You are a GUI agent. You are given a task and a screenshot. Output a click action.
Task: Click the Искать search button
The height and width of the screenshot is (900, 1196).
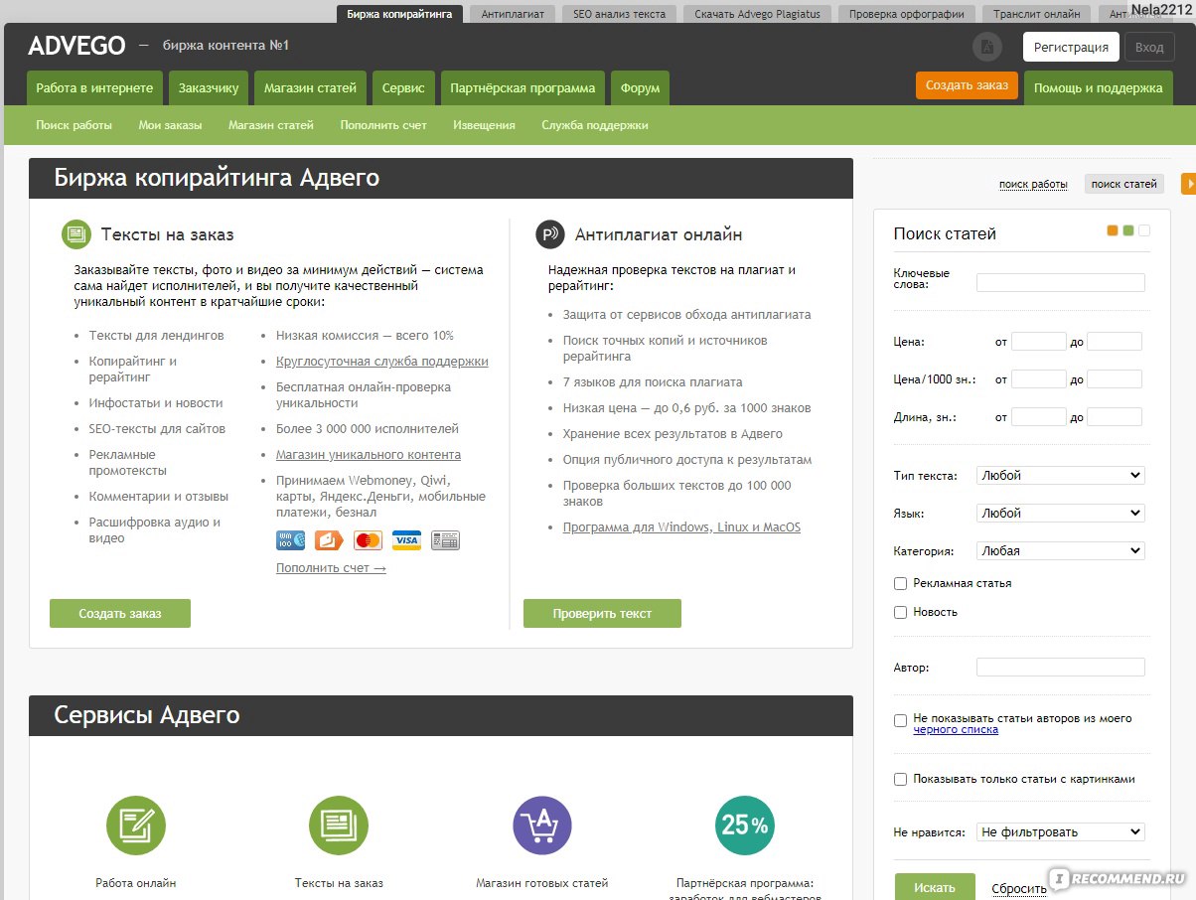coord(935,888)
